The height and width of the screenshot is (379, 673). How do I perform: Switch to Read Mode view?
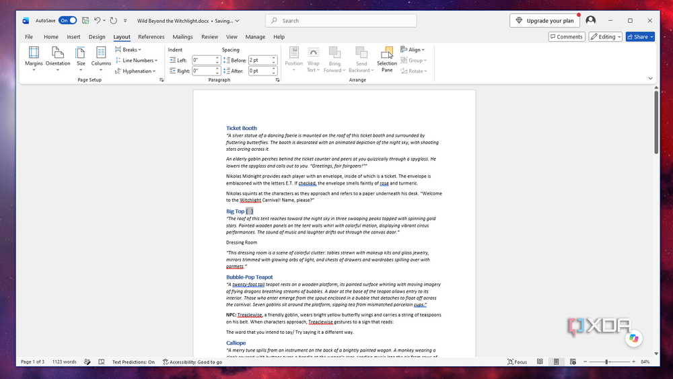540,361
